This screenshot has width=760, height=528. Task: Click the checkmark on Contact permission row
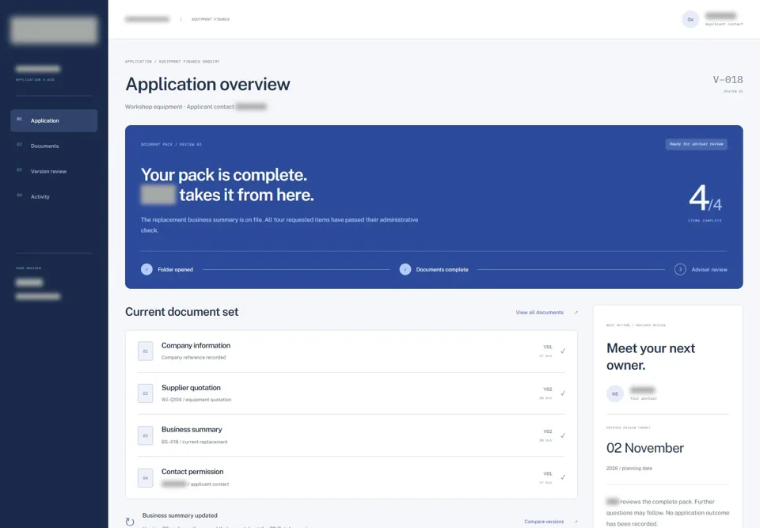click(x=563, y=477)
